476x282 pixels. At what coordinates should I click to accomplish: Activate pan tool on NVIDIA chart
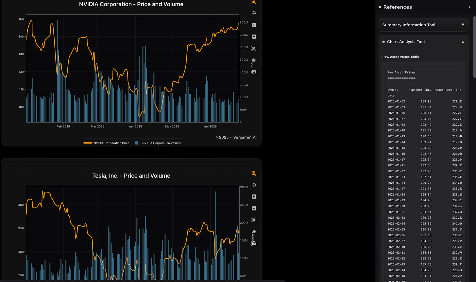(254, 13)
